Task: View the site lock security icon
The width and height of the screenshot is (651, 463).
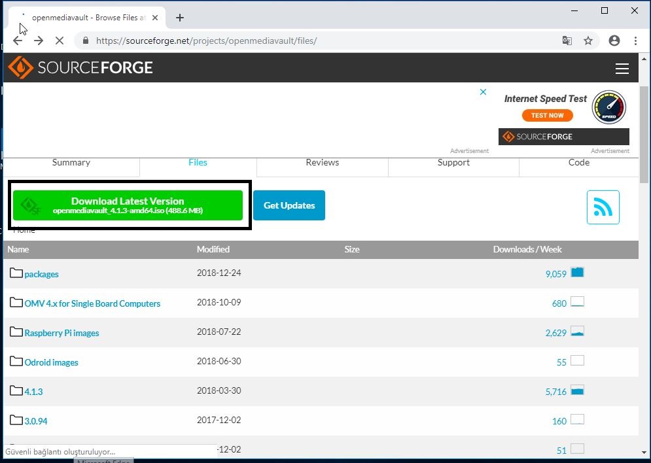Action: [86, 41]
